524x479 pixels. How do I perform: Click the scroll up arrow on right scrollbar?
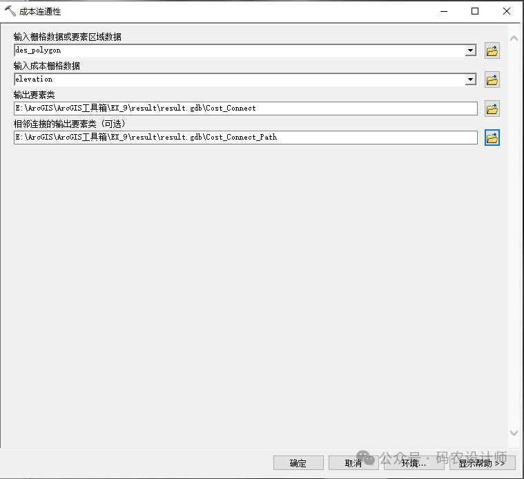513,39
